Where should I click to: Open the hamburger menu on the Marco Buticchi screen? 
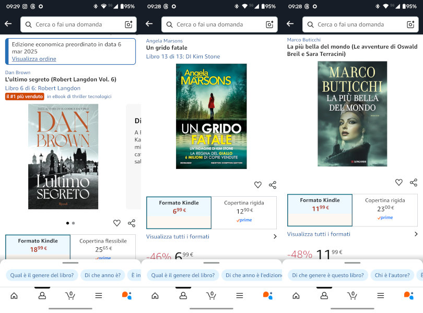click(x=381, y=296)
